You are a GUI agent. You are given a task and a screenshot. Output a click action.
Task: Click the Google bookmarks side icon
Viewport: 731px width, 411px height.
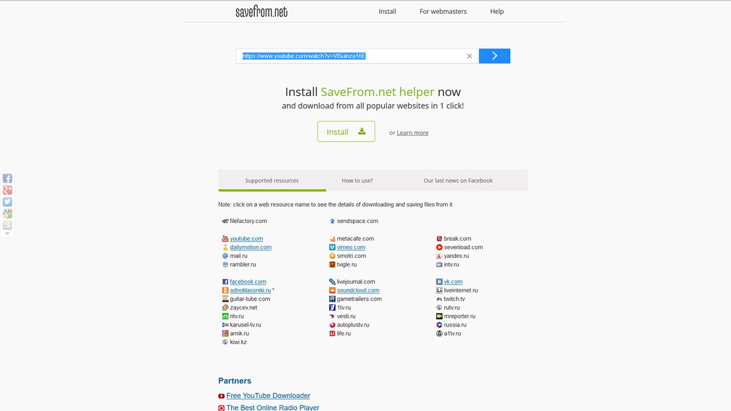[7, 213]
